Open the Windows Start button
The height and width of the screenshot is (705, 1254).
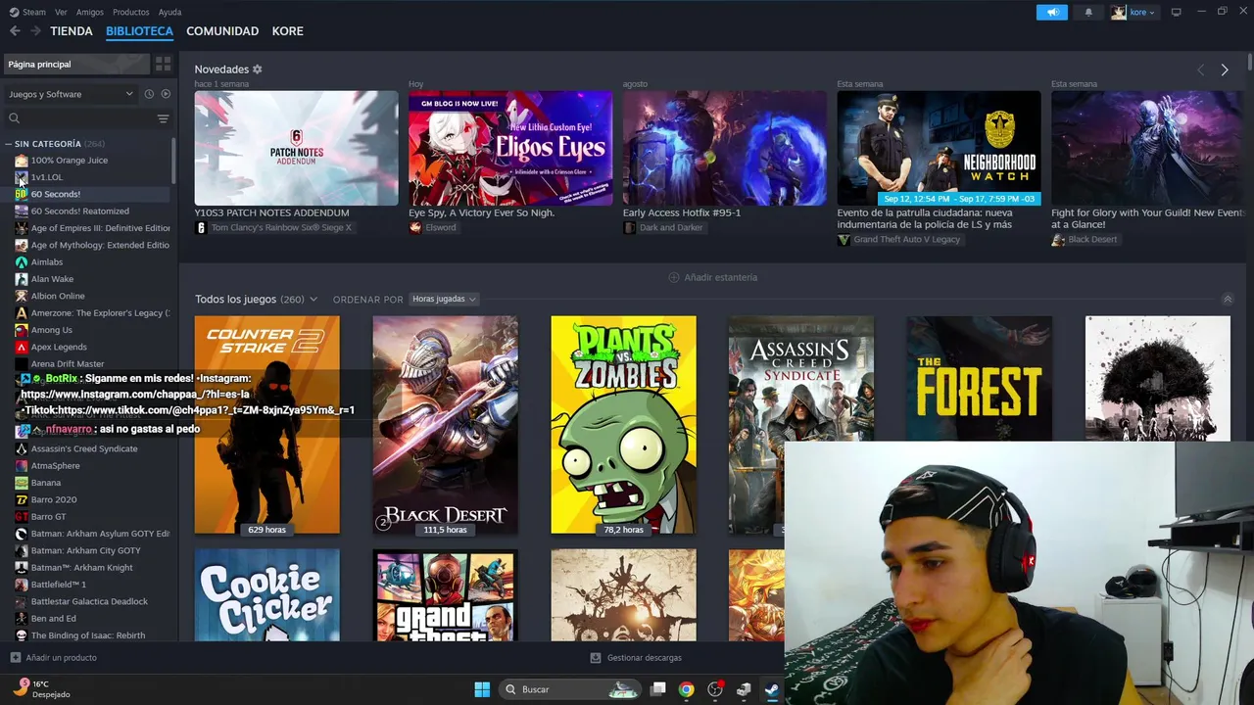(x=482, y=689)
